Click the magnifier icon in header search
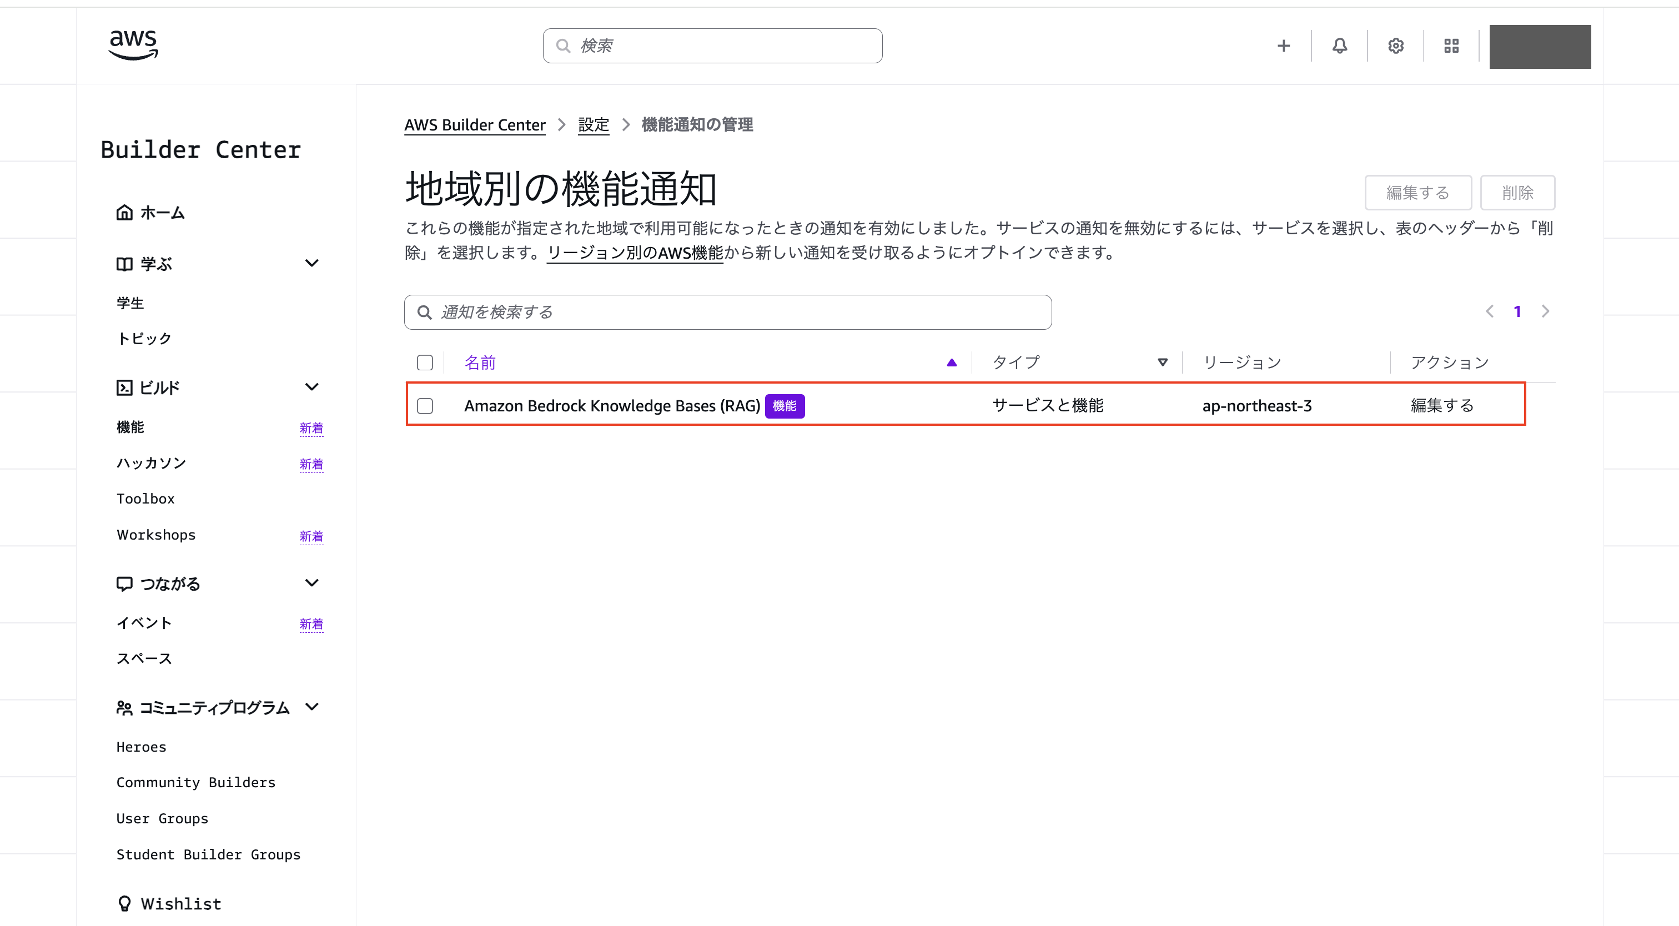1679x926 pixels. pyautogui.click(x=563, y=46)
